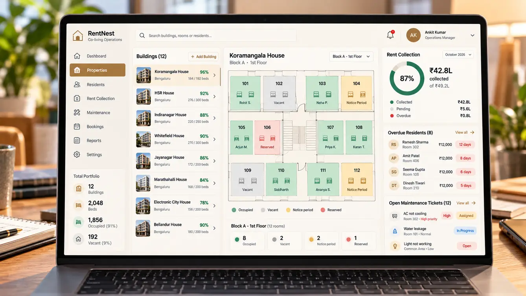Open Maintenance from the sidebar
This screenshot has width=526, height=296.
tap(97, 112)
